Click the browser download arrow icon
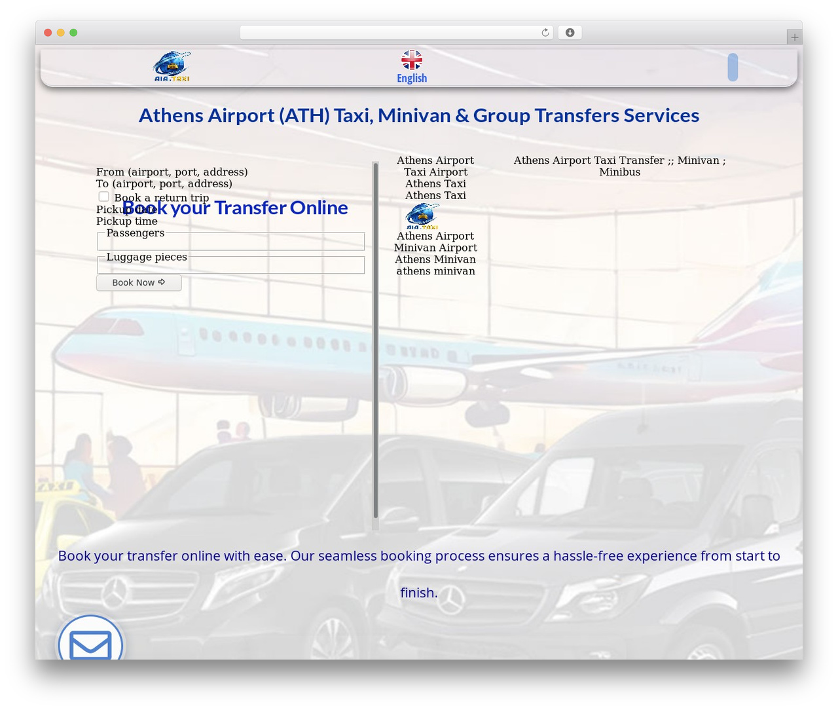838x710 pixels. click(570, 33)
